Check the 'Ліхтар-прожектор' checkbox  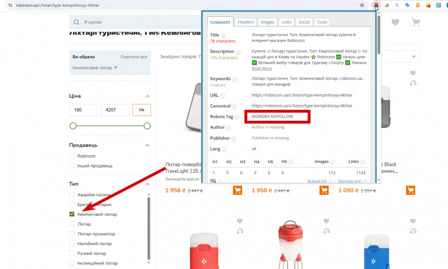click(x=72, y=234)
